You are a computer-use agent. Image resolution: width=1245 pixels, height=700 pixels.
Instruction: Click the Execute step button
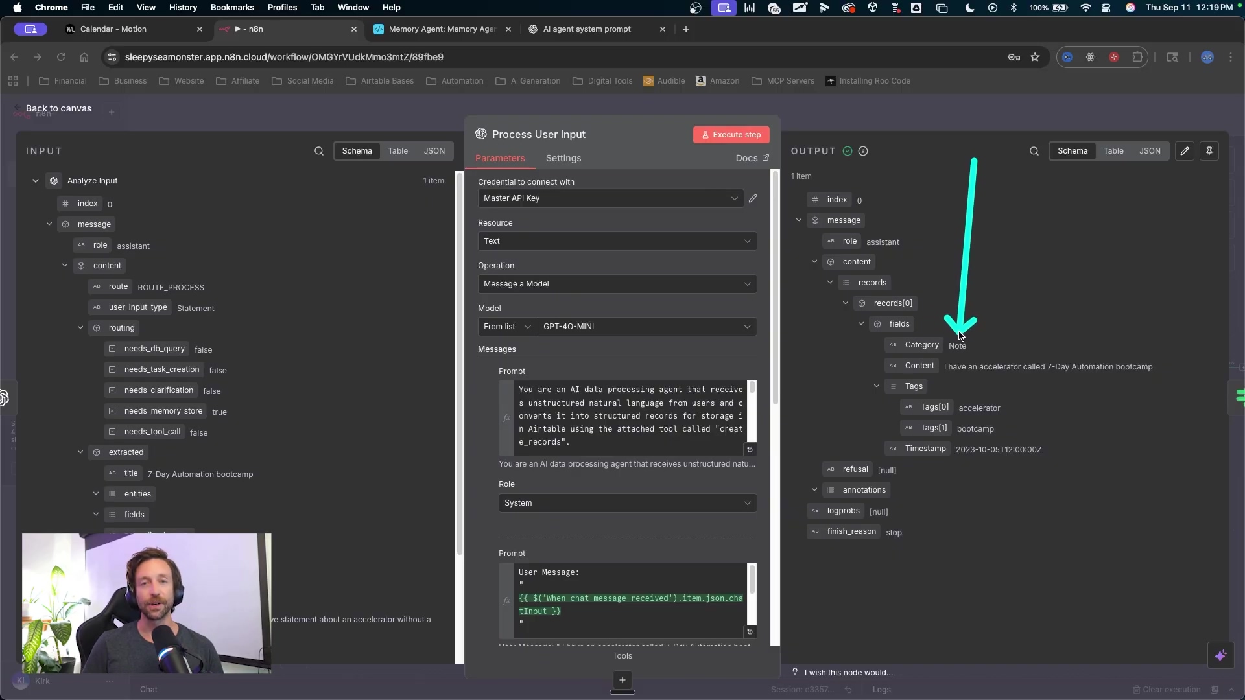coord(731,135)
